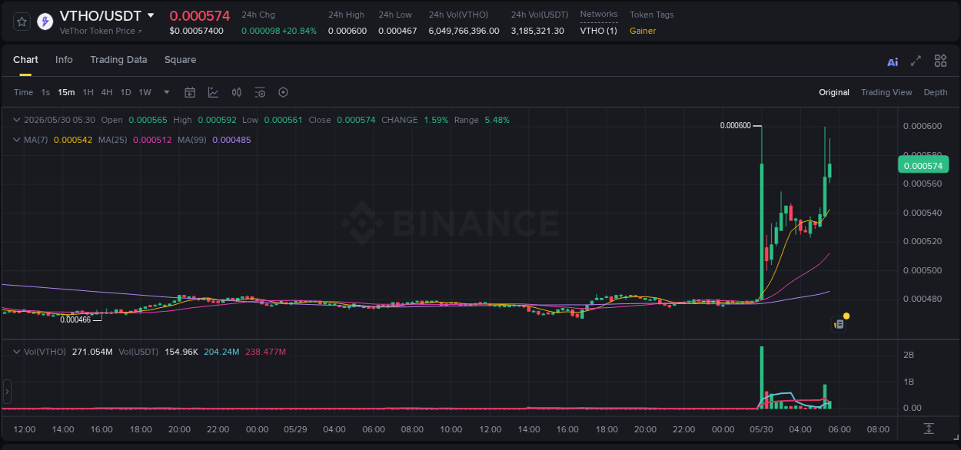This screenshot has width=961, height=450.
Task: Click the scroll-to-latest icon at bottom right
Action: tap(929, 428)
